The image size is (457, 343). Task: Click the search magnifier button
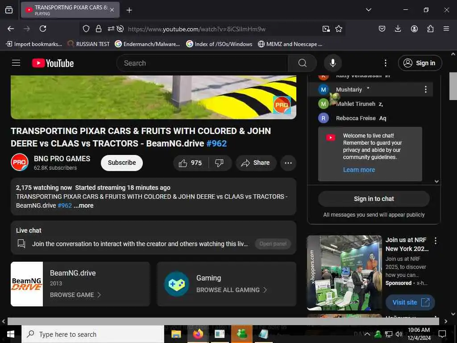(x=303, y=63)
